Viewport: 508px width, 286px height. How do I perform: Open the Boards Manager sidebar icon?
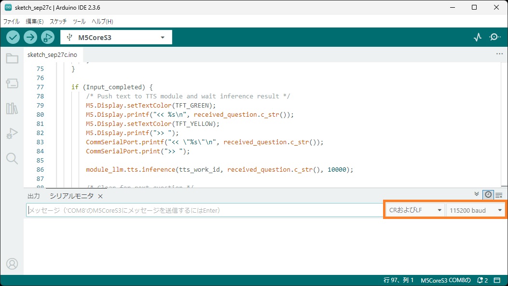coord(12,83)
